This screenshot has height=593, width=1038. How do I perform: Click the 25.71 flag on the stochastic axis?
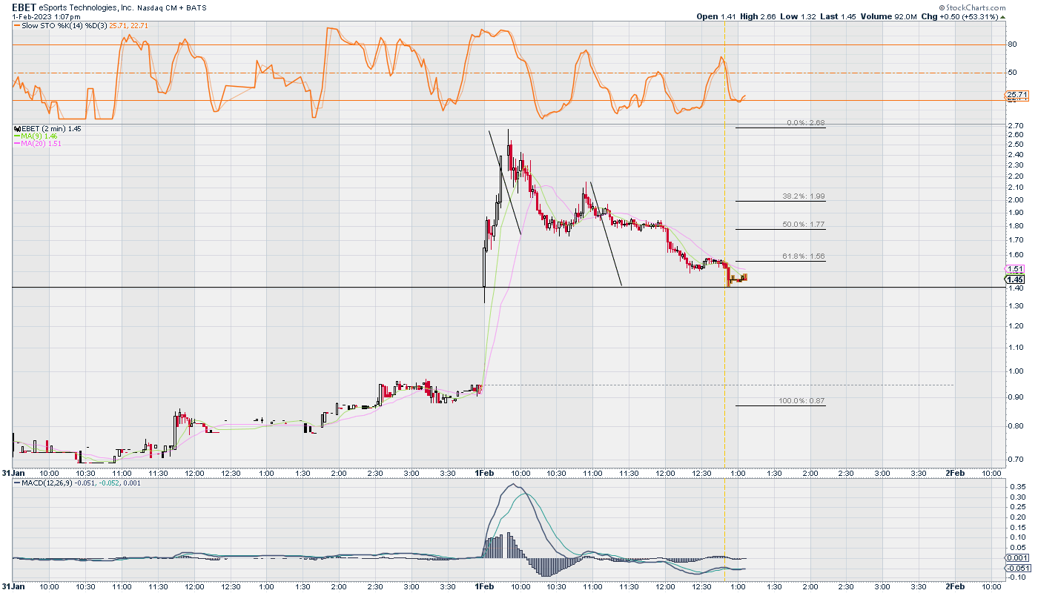[x=1016, y=95]
